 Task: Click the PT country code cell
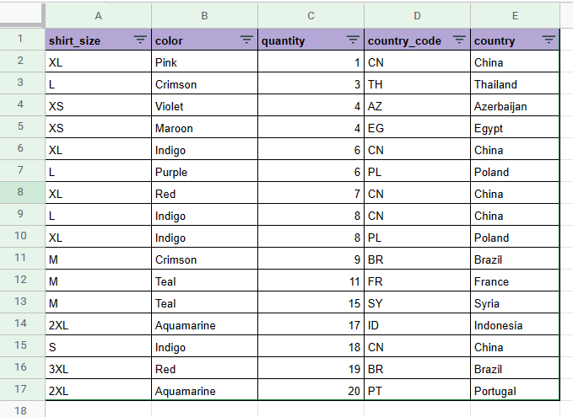pos(418,390)
